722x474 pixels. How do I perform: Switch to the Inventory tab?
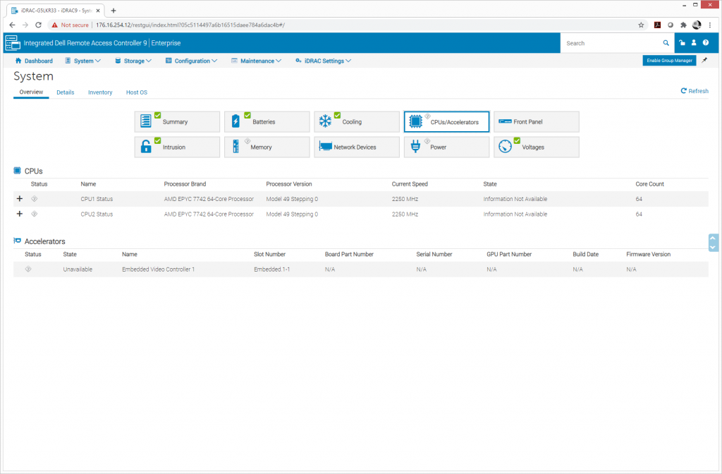point(100,92)
